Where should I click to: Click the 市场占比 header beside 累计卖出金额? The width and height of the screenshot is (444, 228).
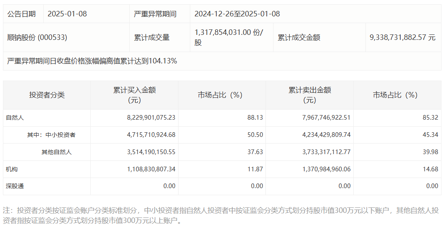point(397,95)
